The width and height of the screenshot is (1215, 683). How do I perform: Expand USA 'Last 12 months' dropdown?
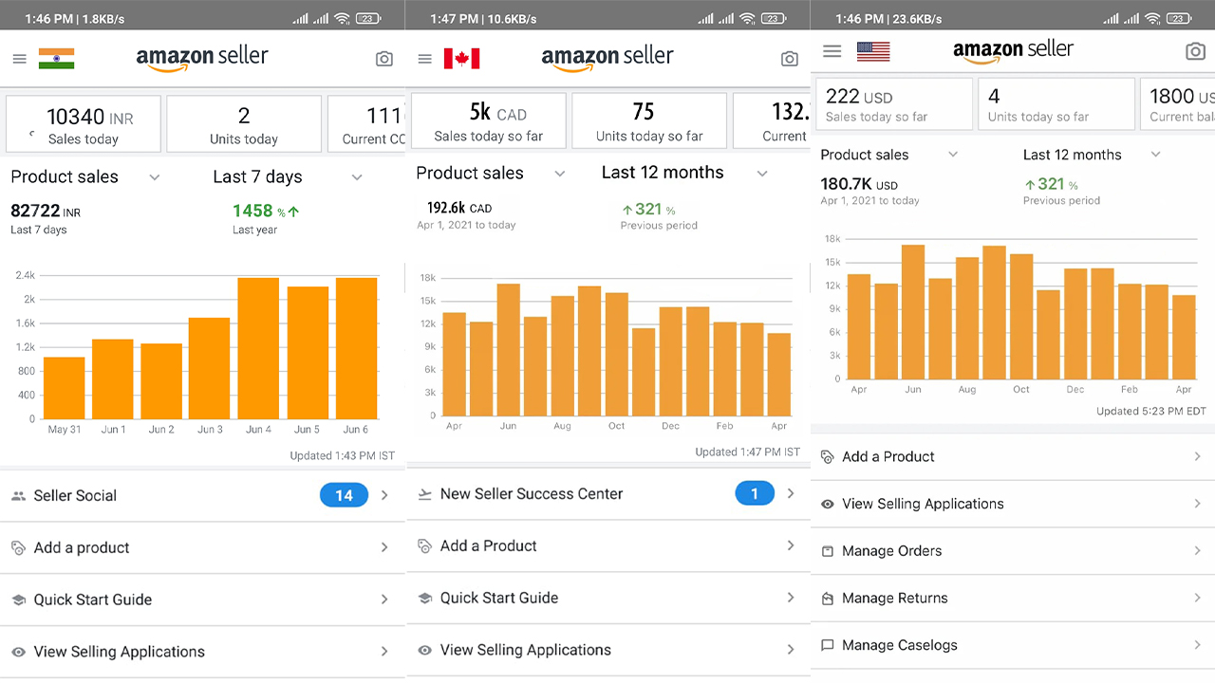[1155, 155]
